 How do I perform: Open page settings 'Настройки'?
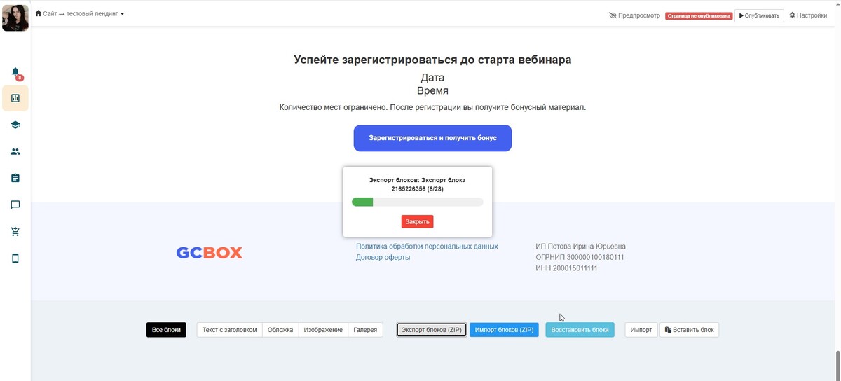(808, 15)
